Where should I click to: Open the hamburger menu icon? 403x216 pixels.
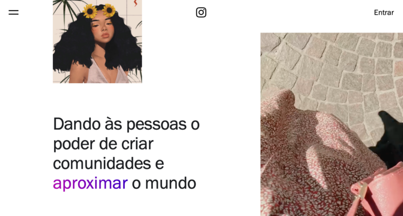(x=13, y=13)
